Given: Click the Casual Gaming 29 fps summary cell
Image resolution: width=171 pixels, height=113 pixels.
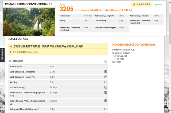Looking at the screenshot, I should pos(121,21).
